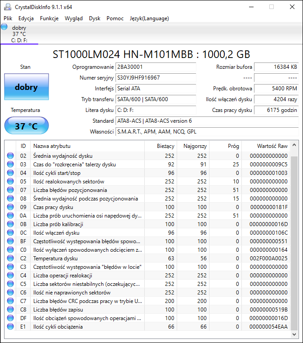This screenshot has height=343, width=303.
Task: Click status orb for attribute 08 row
Action: click(x=10, y=198)
